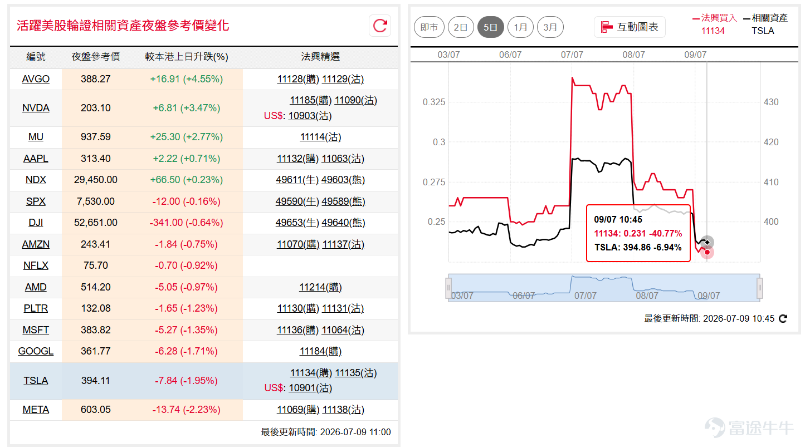Switch chart range to 即市
Screen dimensions: 805x448
[430, 27]
